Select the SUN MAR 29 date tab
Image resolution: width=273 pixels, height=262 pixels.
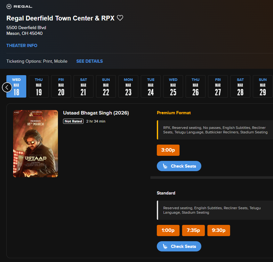coord(262,86)
